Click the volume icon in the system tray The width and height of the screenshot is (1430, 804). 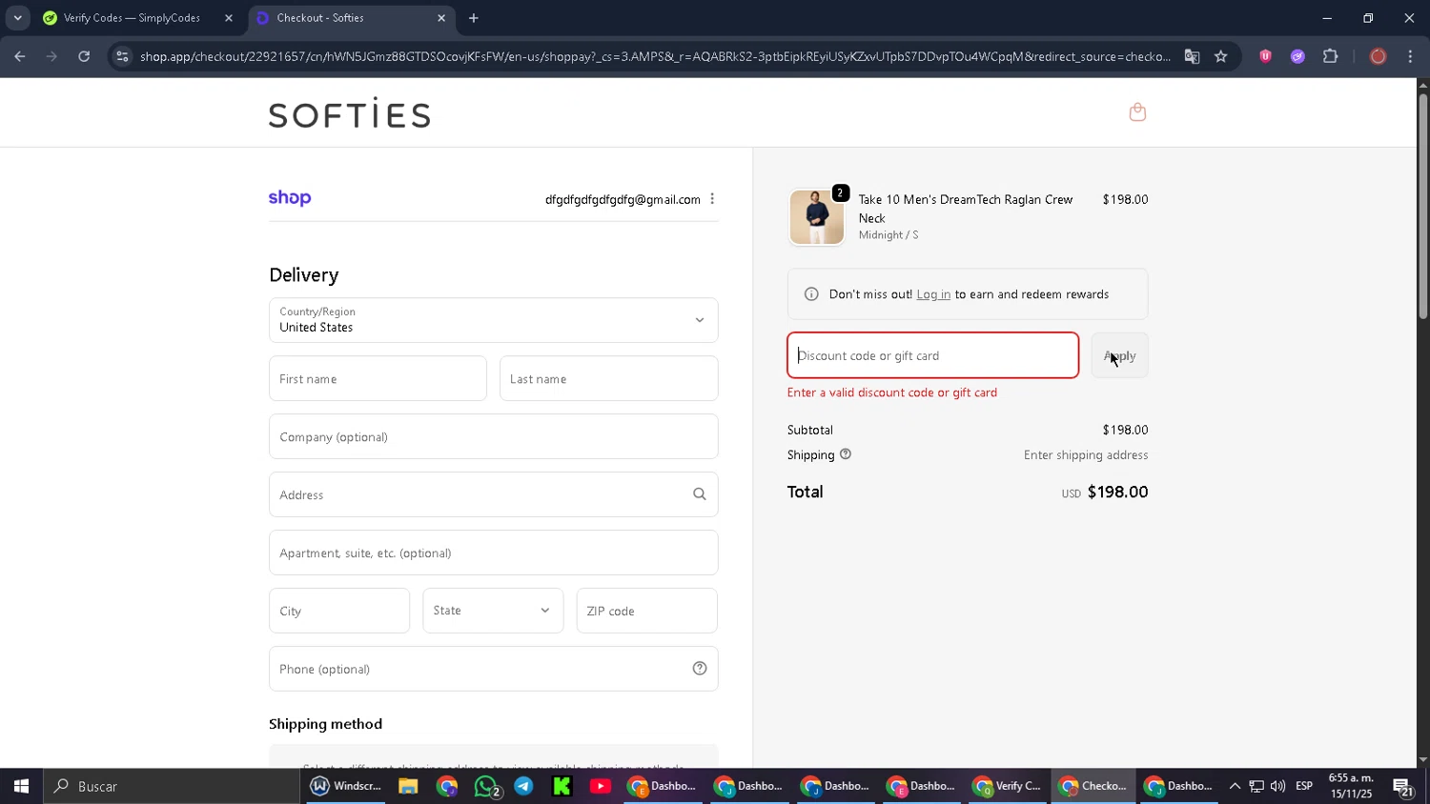[x=1277, y=786]
